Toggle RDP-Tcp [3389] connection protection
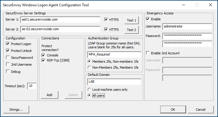Screen dimensions: 218x117 click(x=43, y=61)
